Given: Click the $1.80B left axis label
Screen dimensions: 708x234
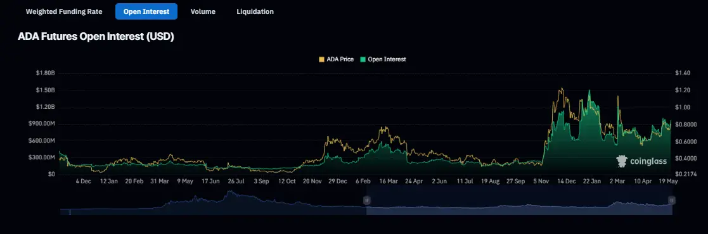Looking at the screenshot, I should point(45,73).
